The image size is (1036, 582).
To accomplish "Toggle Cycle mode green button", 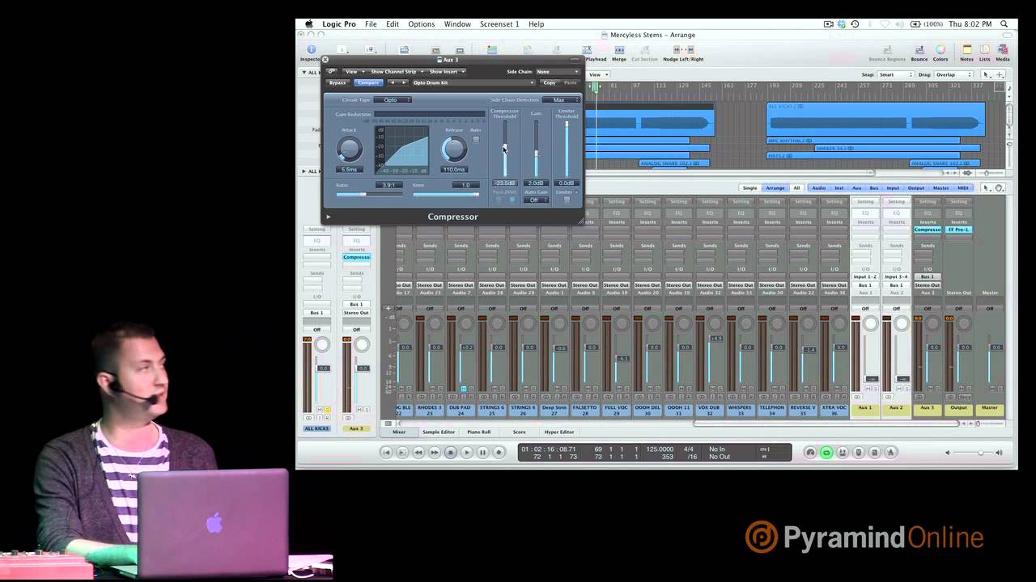I will [x=826, y=453].
